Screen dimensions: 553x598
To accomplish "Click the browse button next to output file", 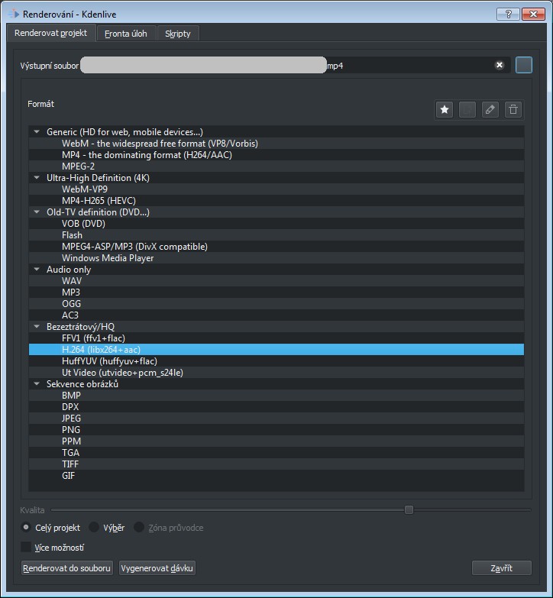I will [523, 66].
